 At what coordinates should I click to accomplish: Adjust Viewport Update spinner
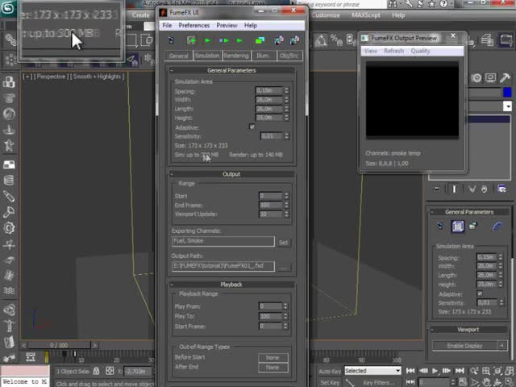tap(287, 214)
